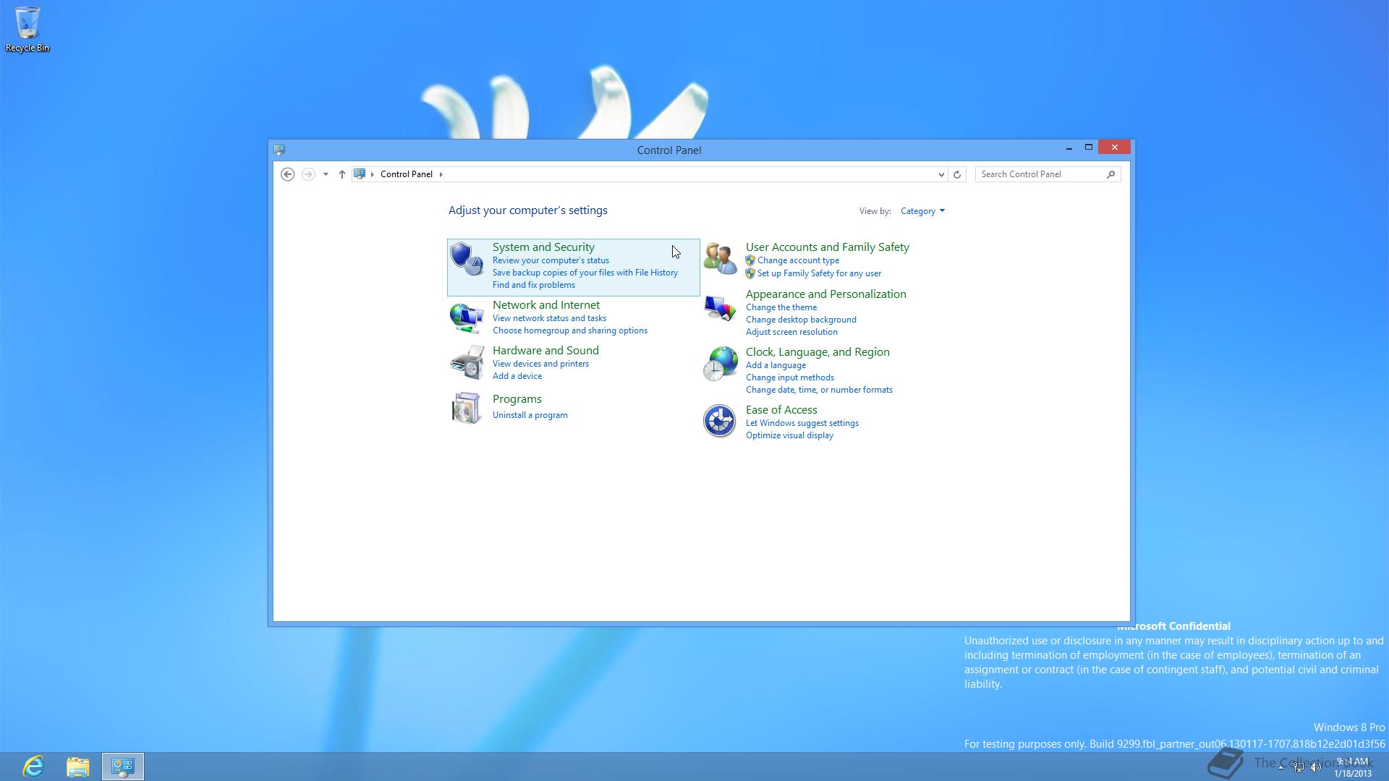Click Adjust screen resolution

pyautogui.click(x=791, y=332)
